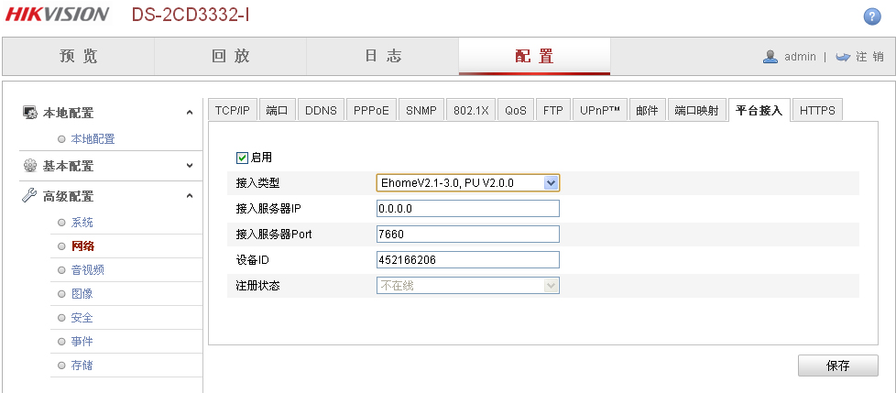This screenshot has width=896, height=393.
Task: Open the FTP tab
Action: point(553,110)
